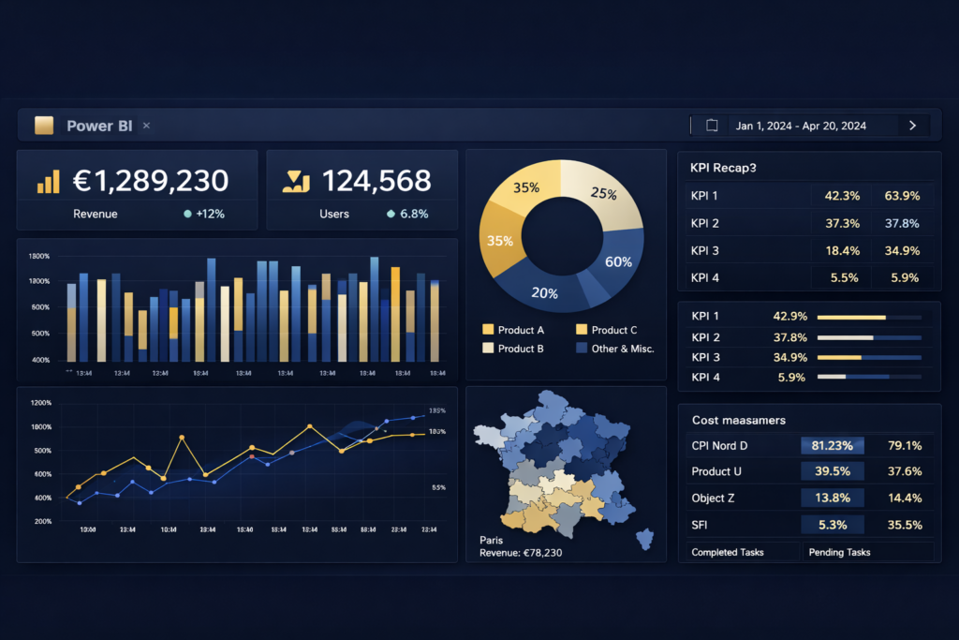Image resolution: width=959 pixels, height=640 pixels.
Task: Click the users card icon
Action: (296, 181)
